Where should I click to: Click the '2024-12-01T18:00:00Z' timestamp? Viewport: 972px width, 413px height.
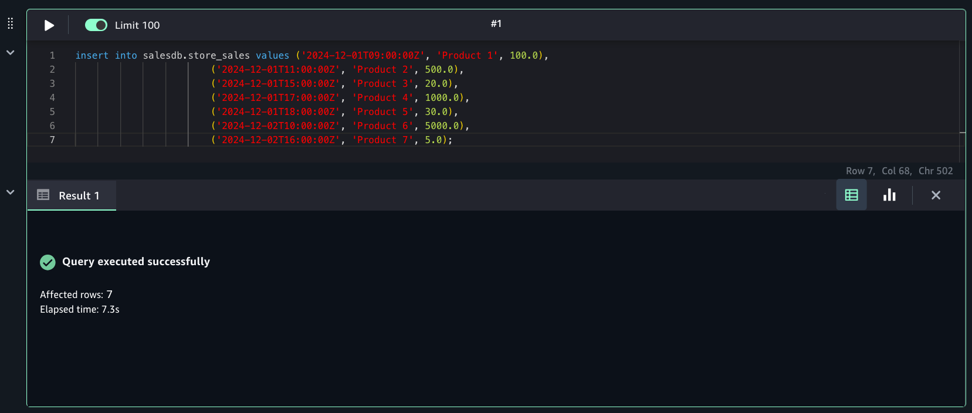[279, 111]
